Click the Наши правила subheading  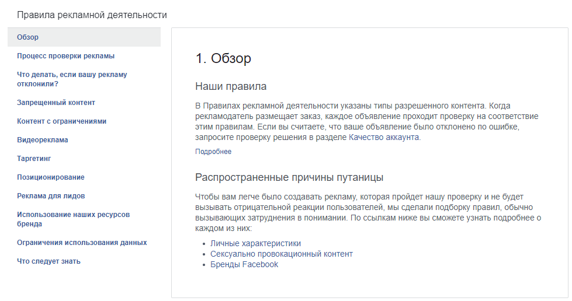click(231, 86)
